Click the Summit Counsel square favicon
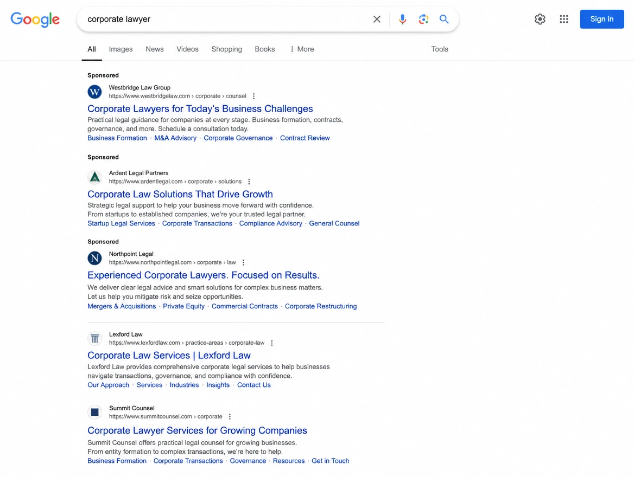Image resolution: width=634 pixels, height=477 pixels. coord(94,412)
